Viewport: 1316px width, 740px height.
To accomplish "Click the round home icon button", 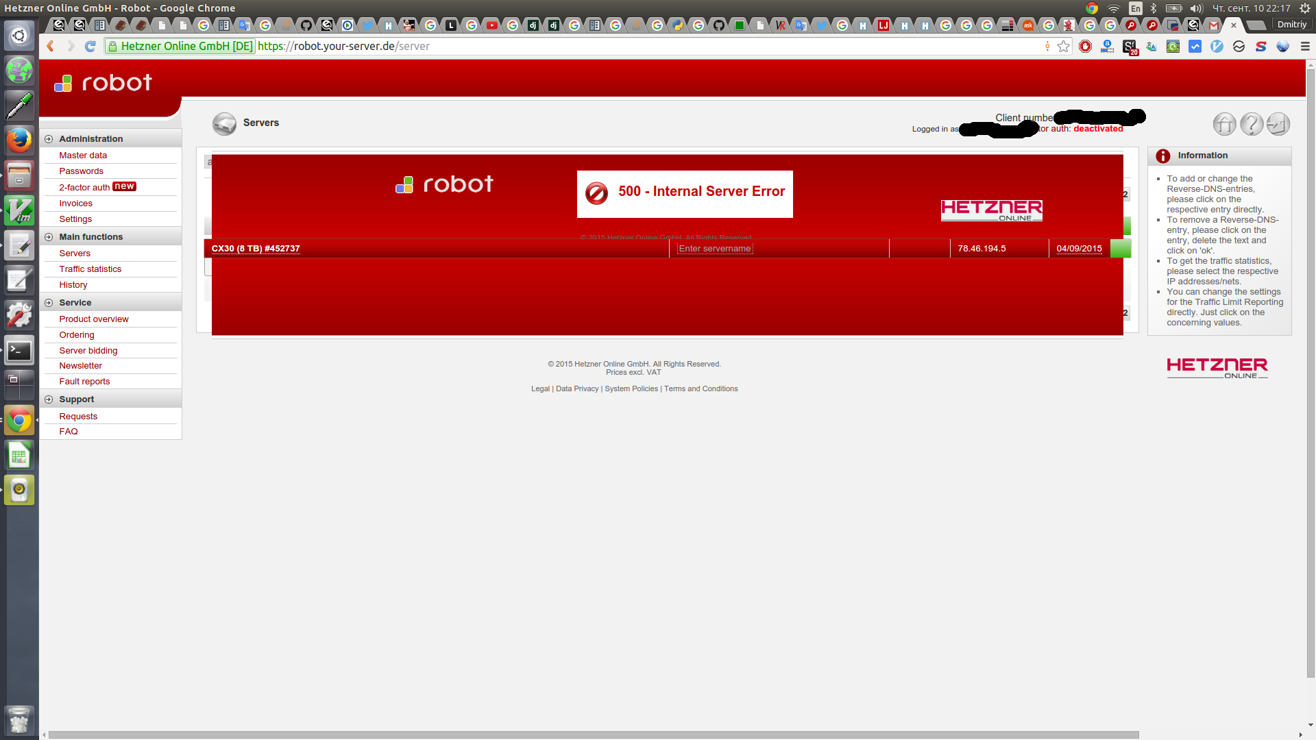I will (1224, 124).
